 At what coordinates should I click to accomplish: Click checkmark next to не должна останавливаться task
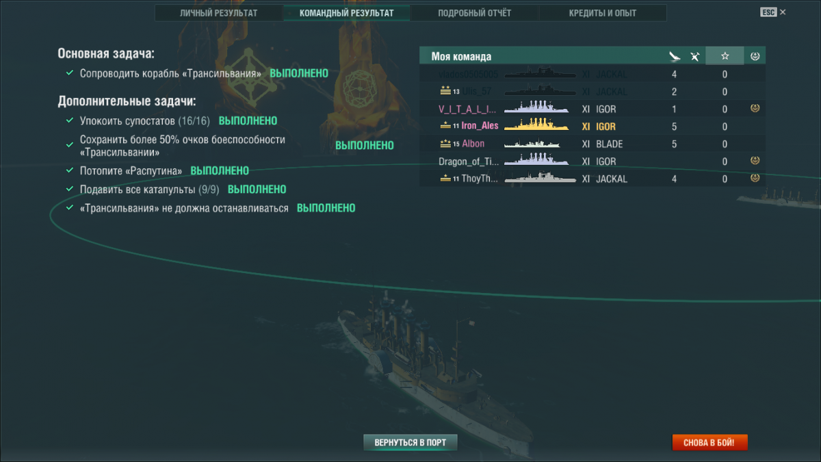tap(69, 207)
